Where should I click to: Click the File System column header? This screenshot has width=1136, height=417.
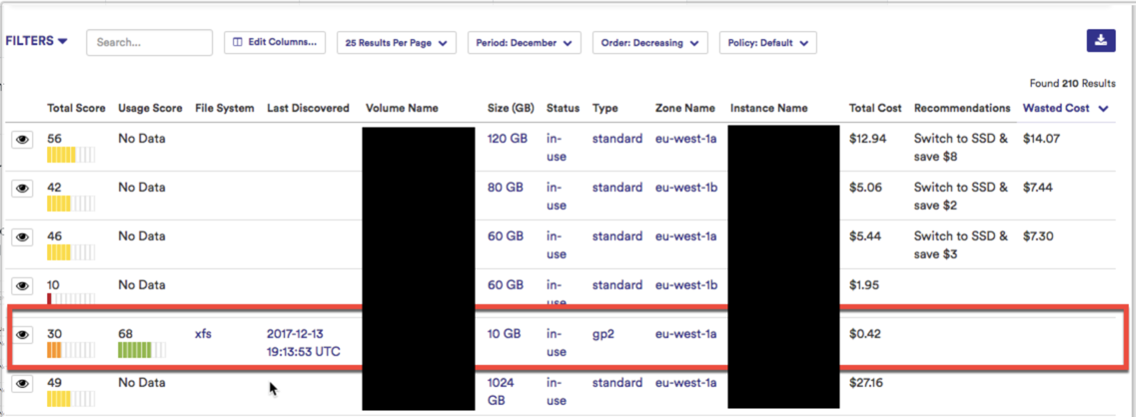point(225,108)
